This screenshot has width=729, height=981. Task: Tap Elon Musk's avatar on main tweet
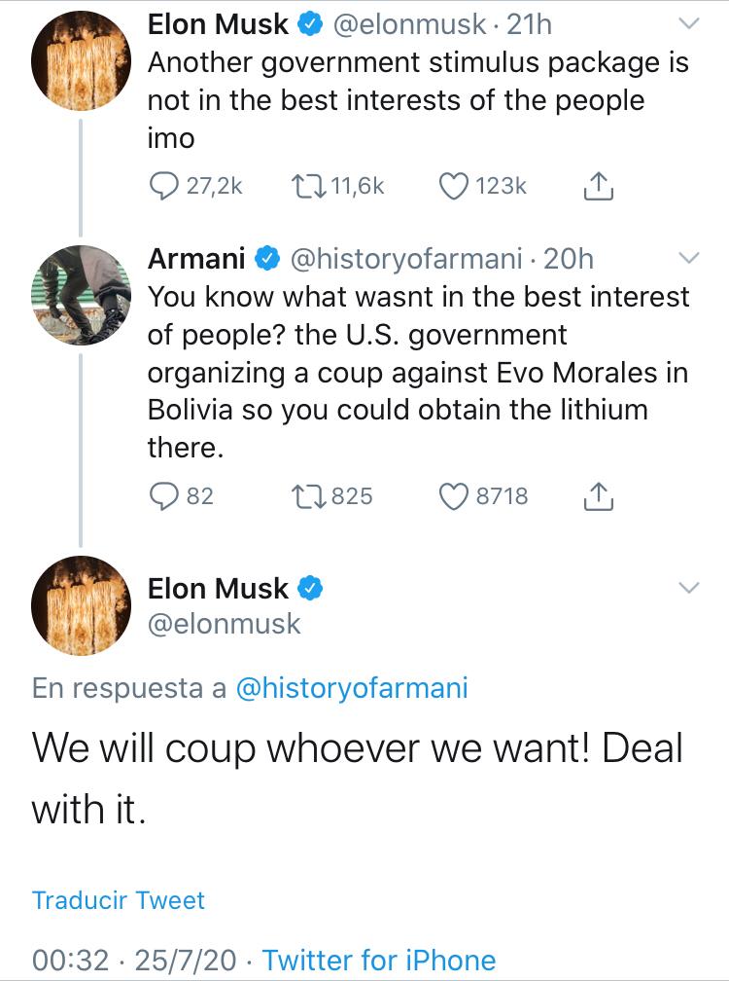tap(81, 605)
